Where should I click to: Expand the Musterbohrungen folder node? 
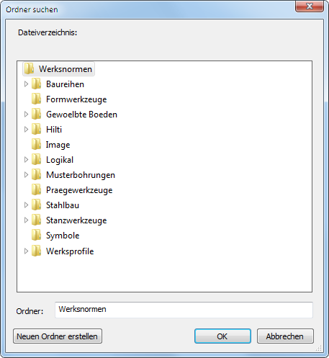point(26,175)
